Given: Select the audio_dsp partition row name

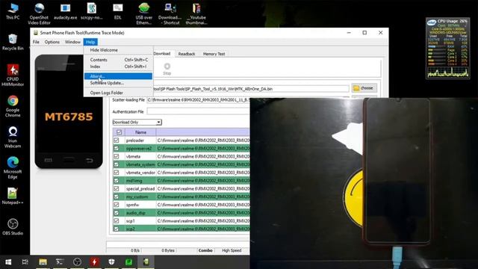Looking at the screenshot, I should click(136, 213).
